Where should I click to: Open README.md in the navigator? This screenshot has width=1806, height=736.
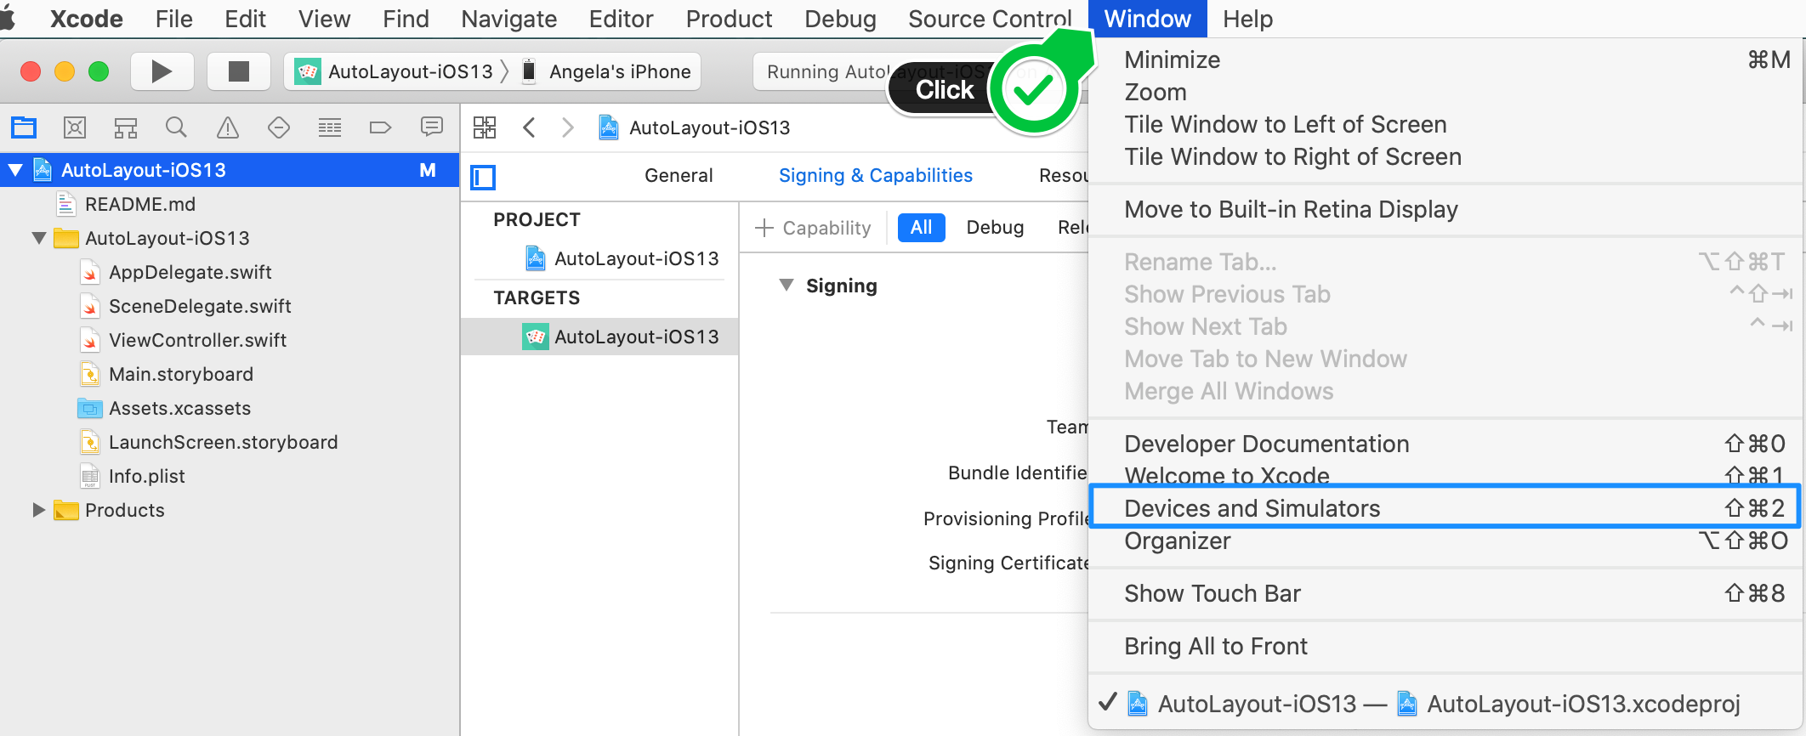click(x=230, y=204)
